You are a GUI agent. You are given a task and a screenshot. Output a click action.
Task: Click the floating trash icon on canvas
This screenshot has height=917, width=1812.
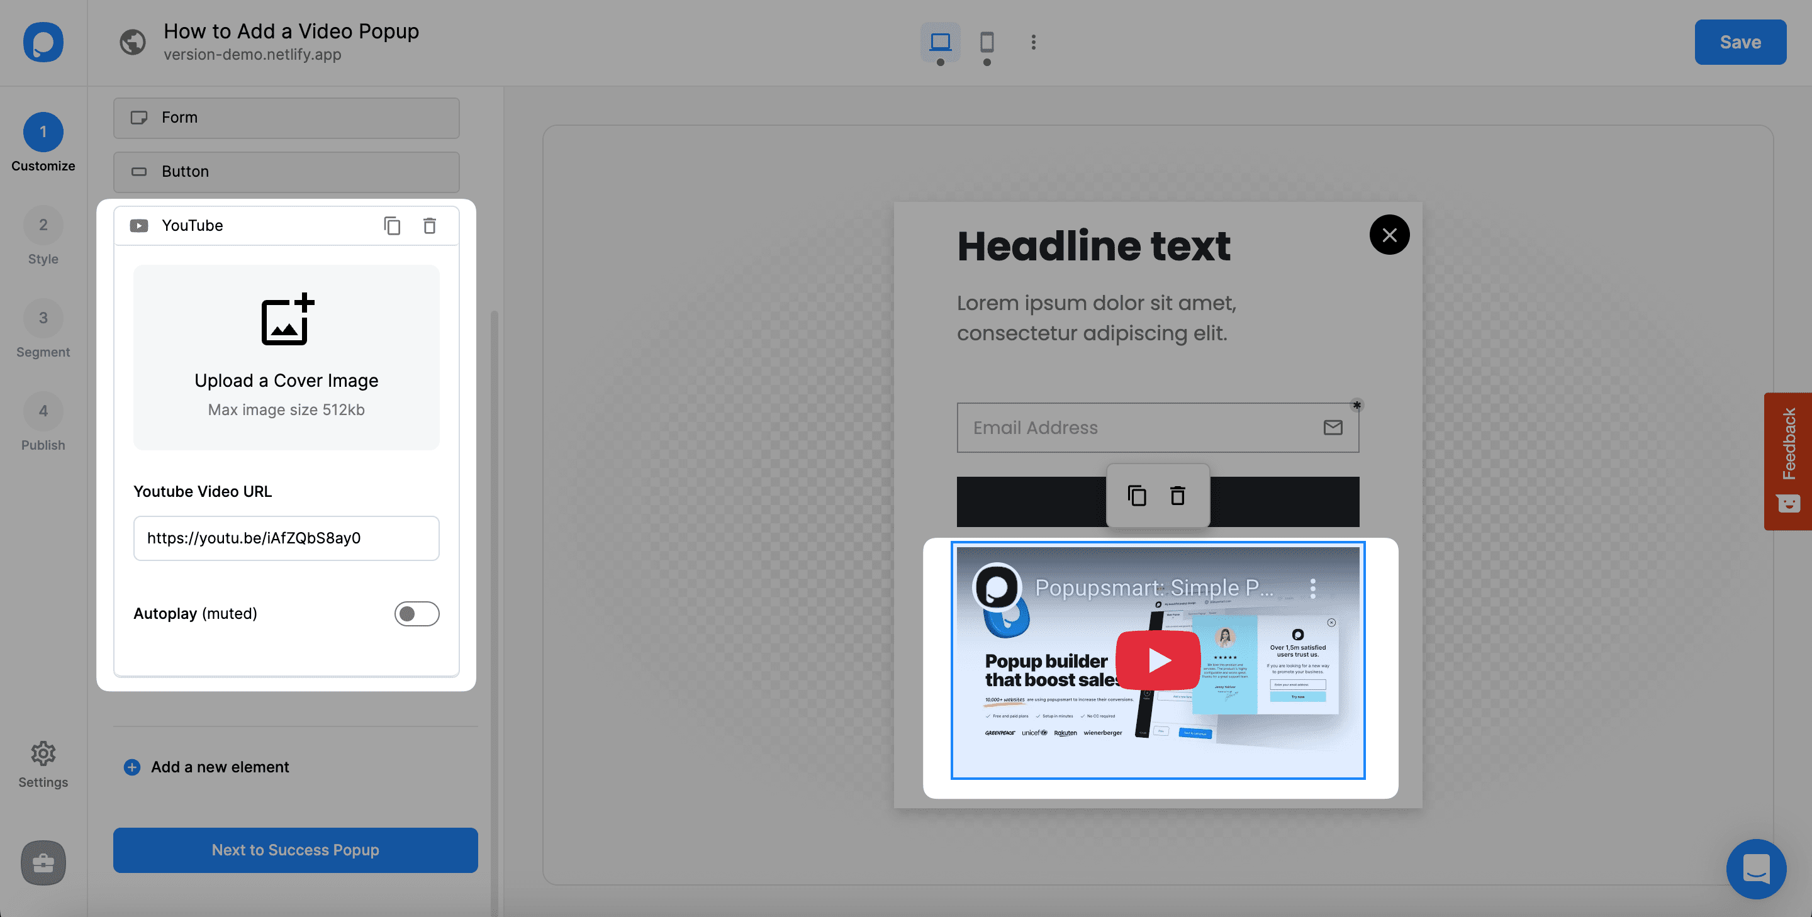coord(1178,496)
